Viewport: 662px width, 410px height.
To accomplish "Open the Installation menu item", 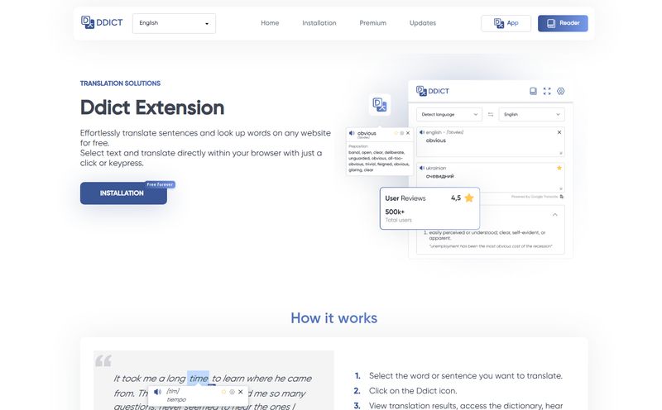I will coord(319,23).
